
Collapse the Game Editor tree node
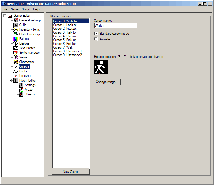(5, 16)
